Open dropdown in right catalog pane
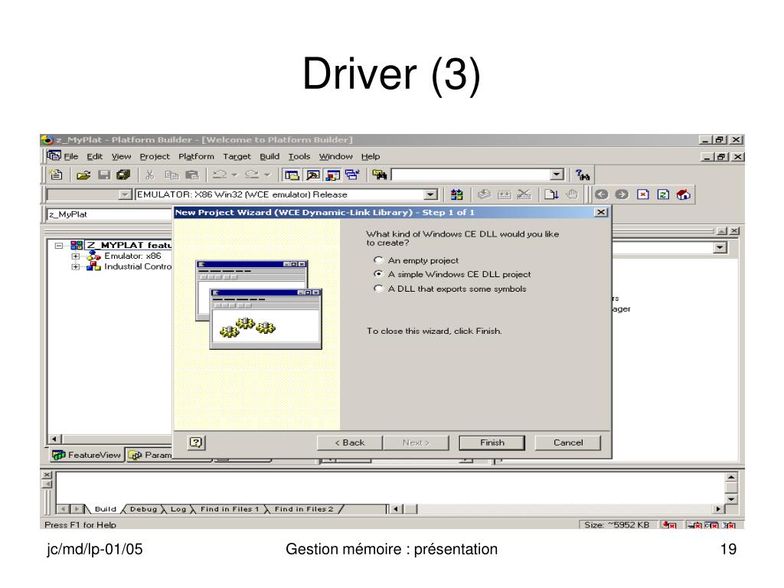 tap(720, 247)
